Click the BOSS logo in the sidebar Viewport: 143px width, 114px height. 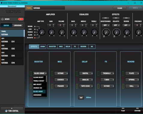[x=14, y=12]
